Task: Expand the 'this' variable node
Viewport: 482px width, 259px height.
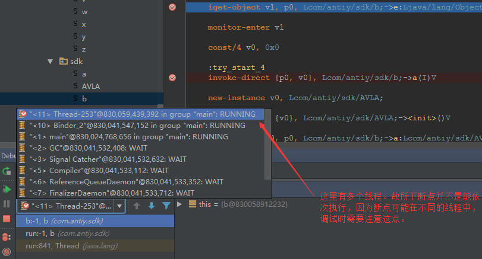Action: pyautogui.click(x=179, y=204)
